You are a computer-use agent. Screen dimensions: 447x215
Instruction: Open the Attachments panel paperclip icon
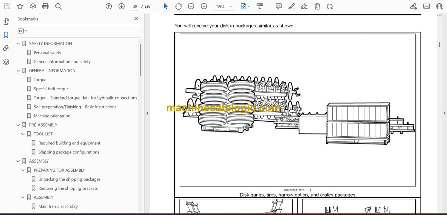(6, 48)
